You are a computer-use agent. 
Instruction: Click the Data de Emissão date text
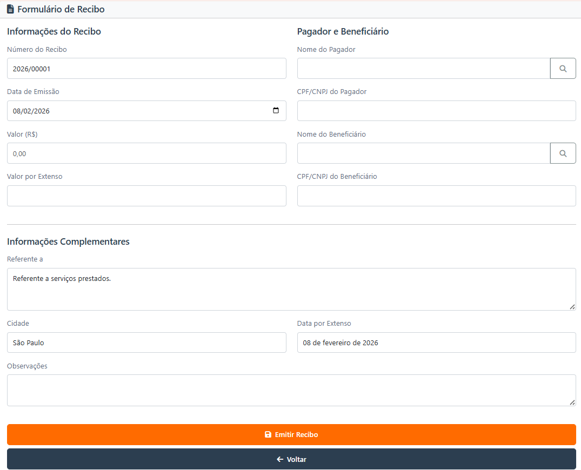31,111
